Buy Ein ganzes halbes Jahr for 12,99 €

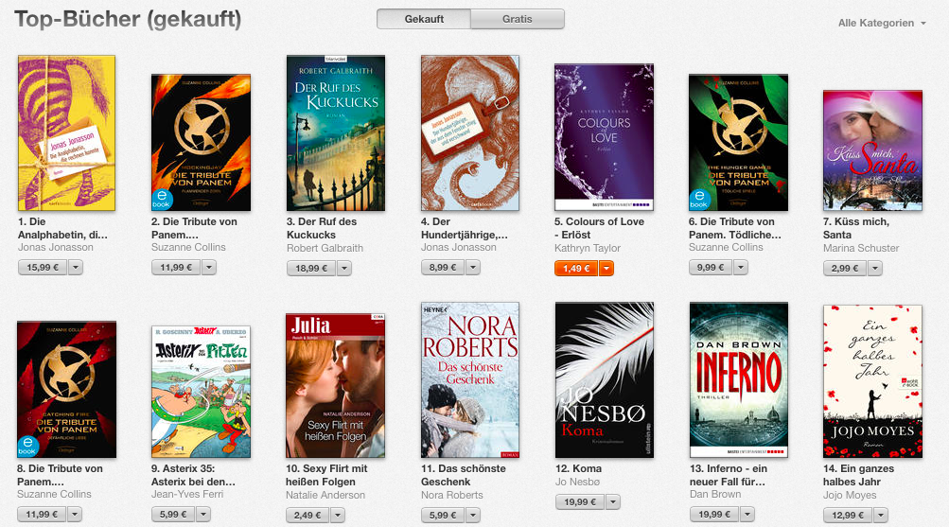846,516
